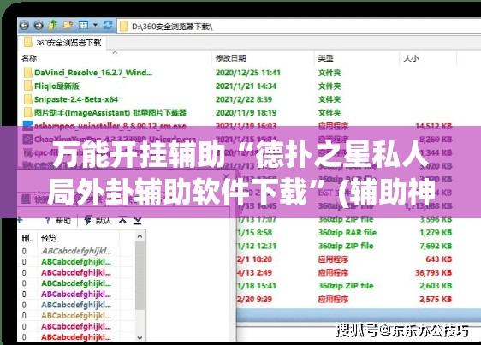This screenshot has height=345, width=481.
Task: Click 文件夹 type in the Snipaste row
Action: (x=330, y=99)
